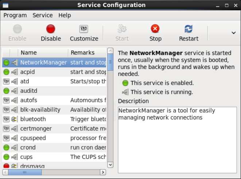
Task: Open the Program menu
Action: [x=15, y=15]
